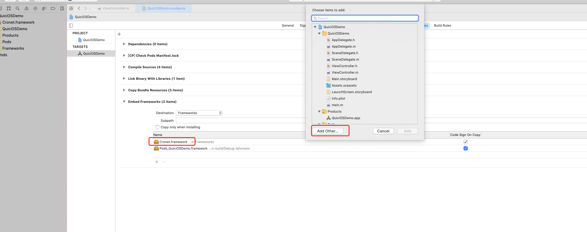Select Products group in project navigator
The image size is (587, 232).
pos(10,35)
